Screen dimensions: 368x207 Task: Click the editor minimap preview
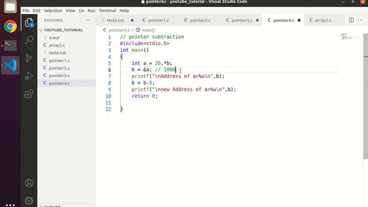(347, 37)
